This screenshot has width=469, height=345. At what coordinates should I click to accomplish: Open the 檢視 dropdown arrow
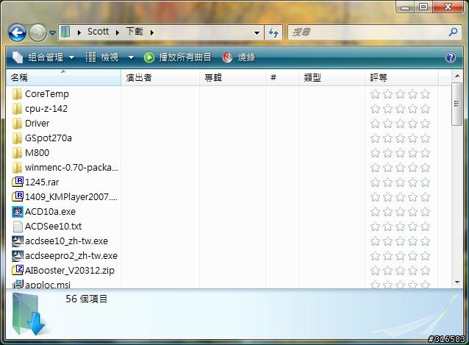(131, 57)
